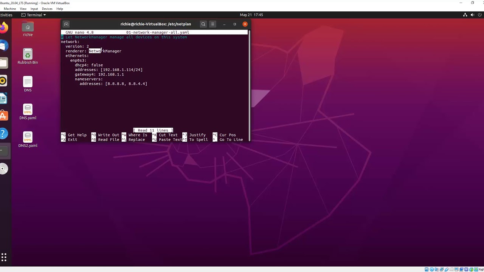484x272 pixels.
Task: Select the DNS text file icon
Action: click(28, 84)
